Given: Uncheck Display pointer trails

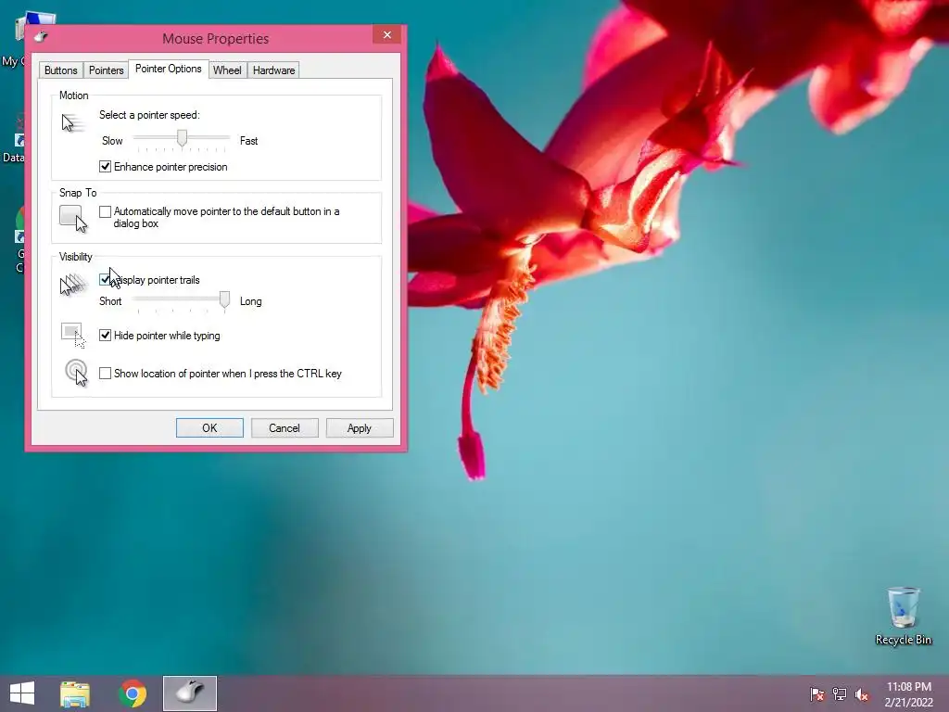Looking at the screenshot, I should pos(106,280).
